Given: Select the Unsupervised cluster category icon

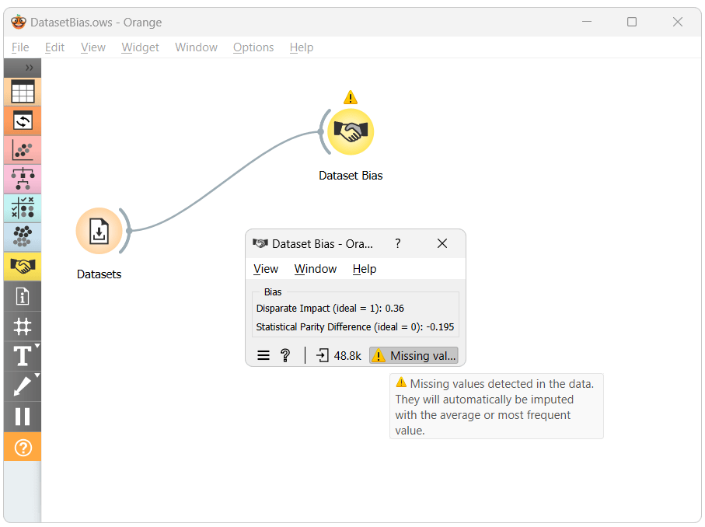Looking at the screenshot, I should [23, 237].
